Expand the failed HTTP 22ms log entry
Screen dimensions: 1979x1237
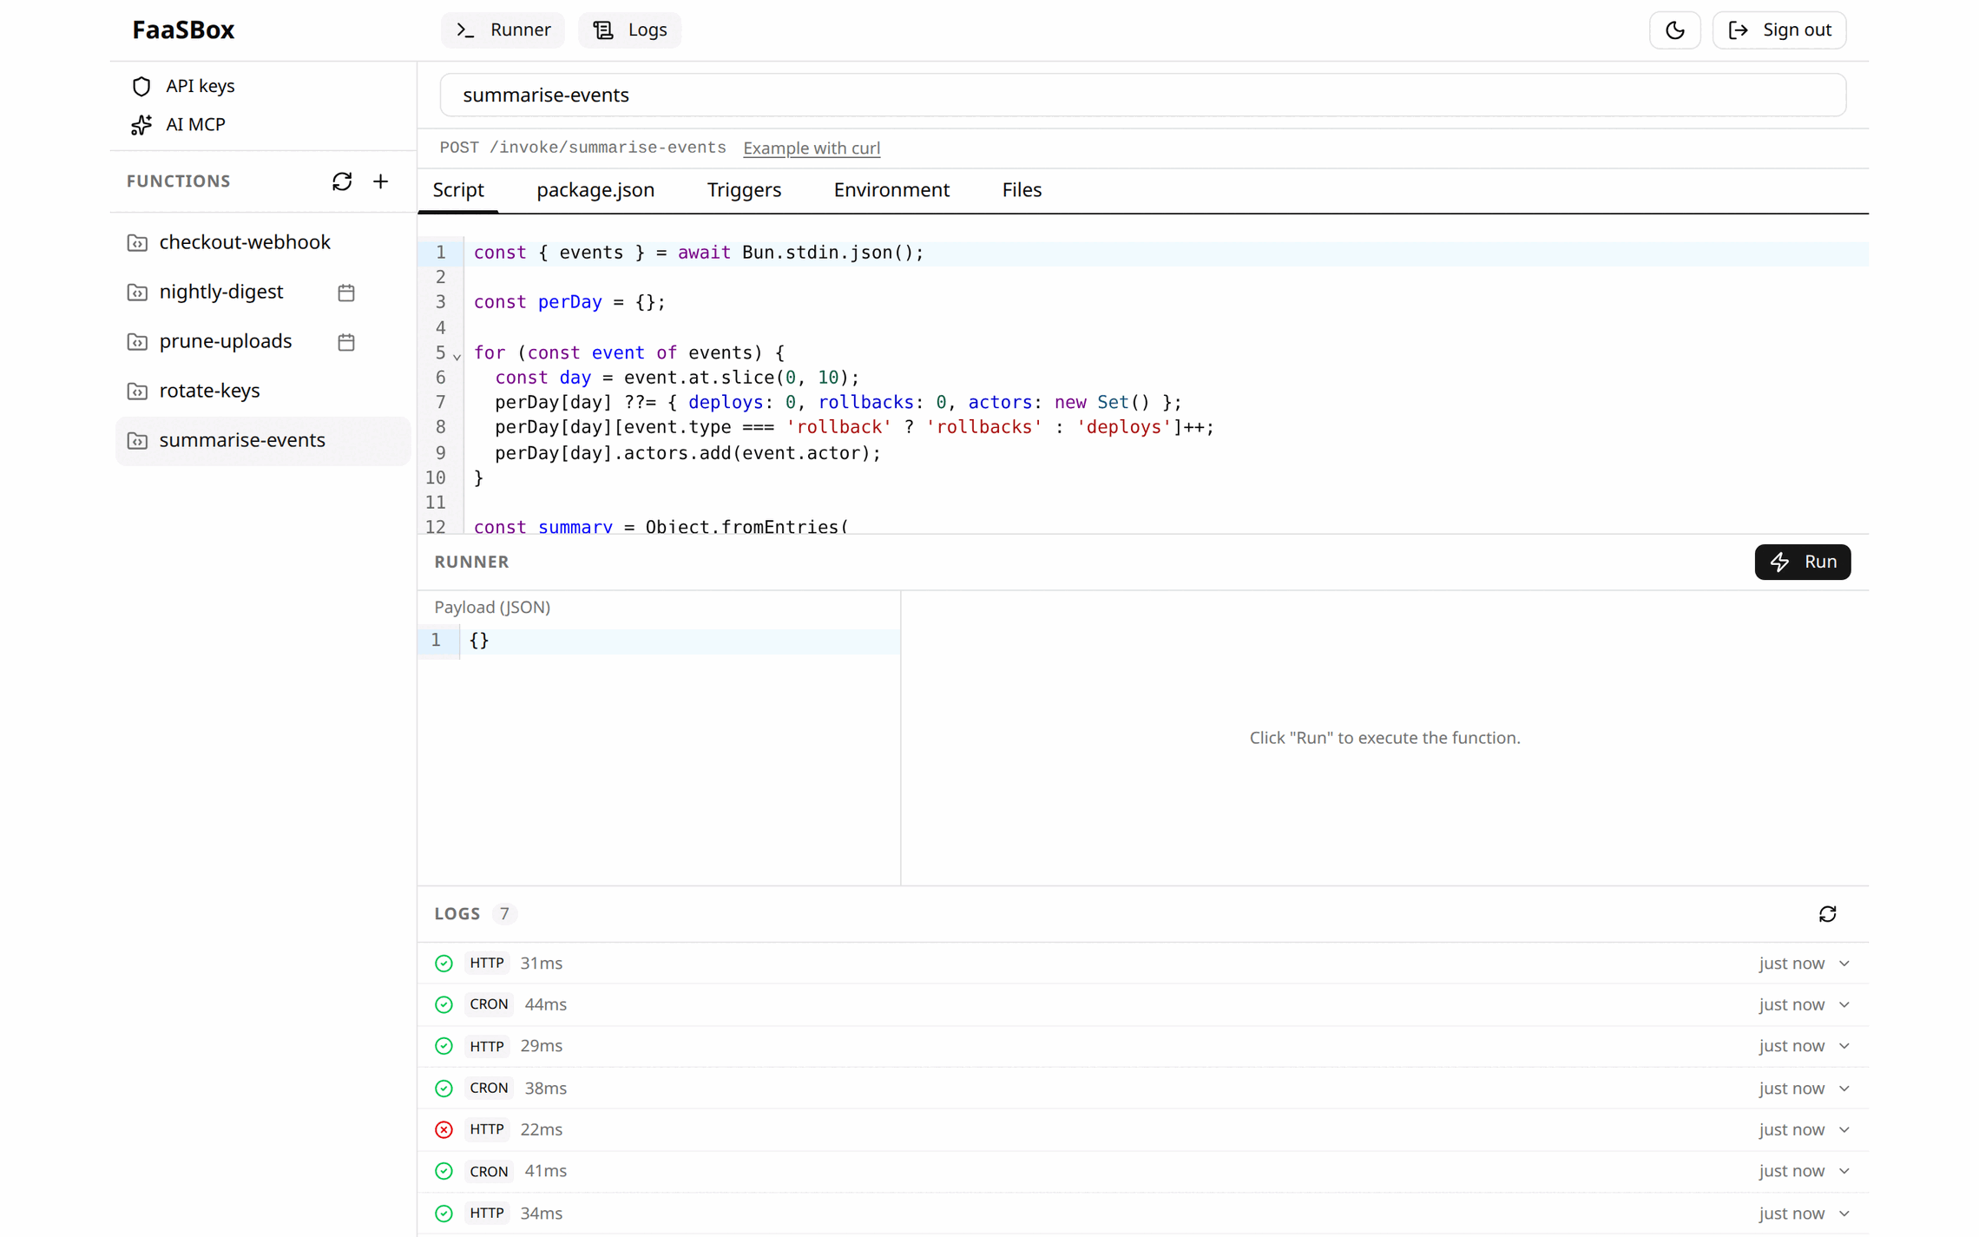pos(1143,1130)
